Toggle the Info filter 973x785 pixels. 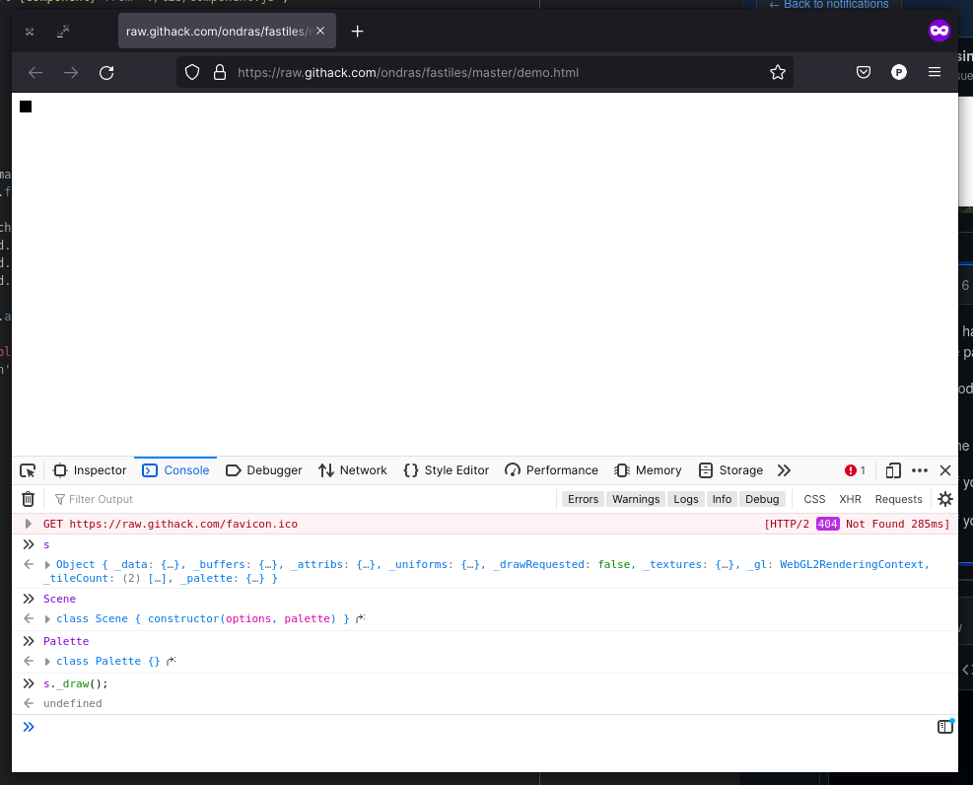[x=722, y=499]
